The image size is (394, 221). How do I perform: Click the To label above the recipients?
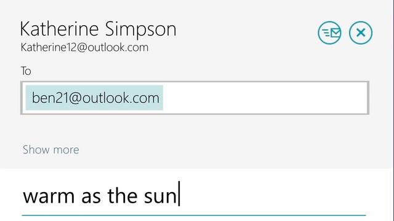click(x=26, y=71)
